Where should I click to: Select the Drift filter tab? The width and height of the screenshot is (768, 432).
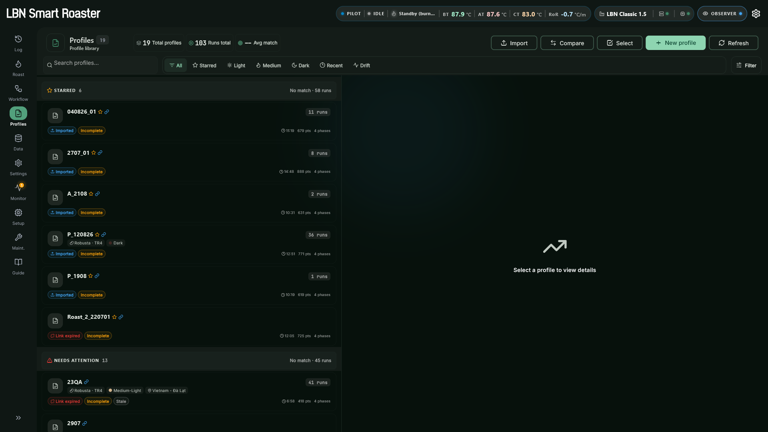[x=362, y=66]
